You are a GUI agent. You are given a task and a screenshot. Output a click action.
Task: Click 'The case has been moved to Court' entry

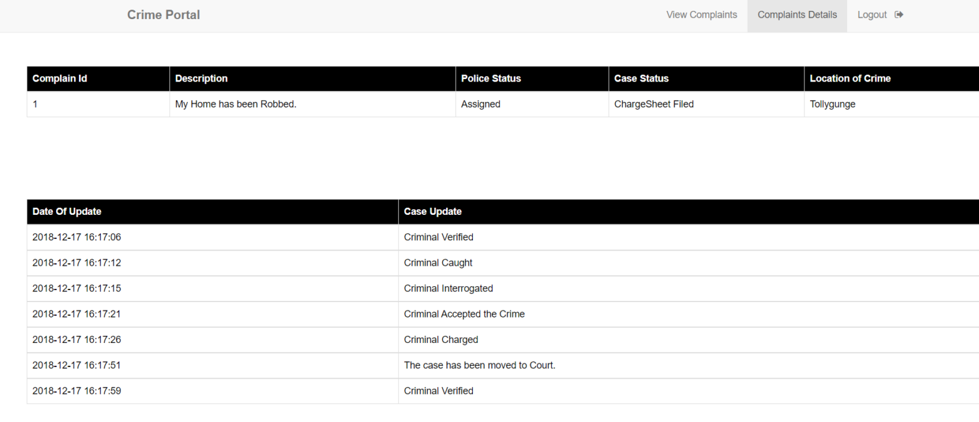pos(479,365)
